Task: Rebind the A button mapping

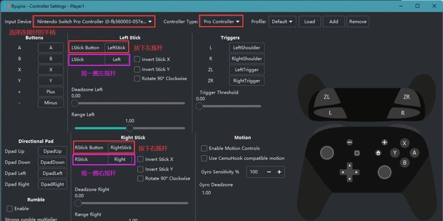Action: [51, 48]
